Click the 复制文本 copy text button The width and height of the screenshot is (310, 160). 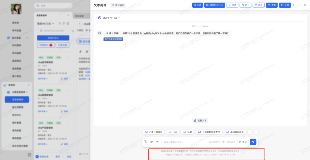[x=200, y=120]
